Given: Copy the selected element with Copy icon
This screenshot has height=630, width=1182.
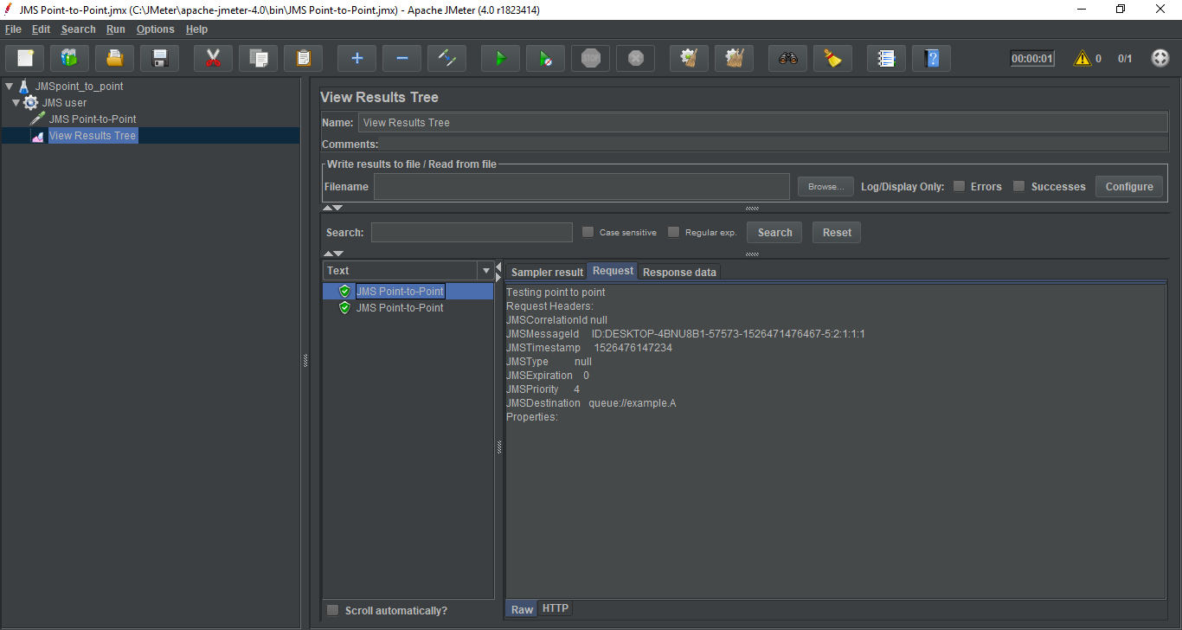Looking at the screenshot, I should (259, 58).
